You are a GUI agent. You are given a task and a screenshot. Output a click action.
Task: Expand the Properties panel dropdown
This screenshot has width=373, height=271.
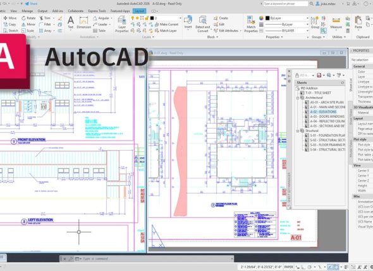pos(274,37)
